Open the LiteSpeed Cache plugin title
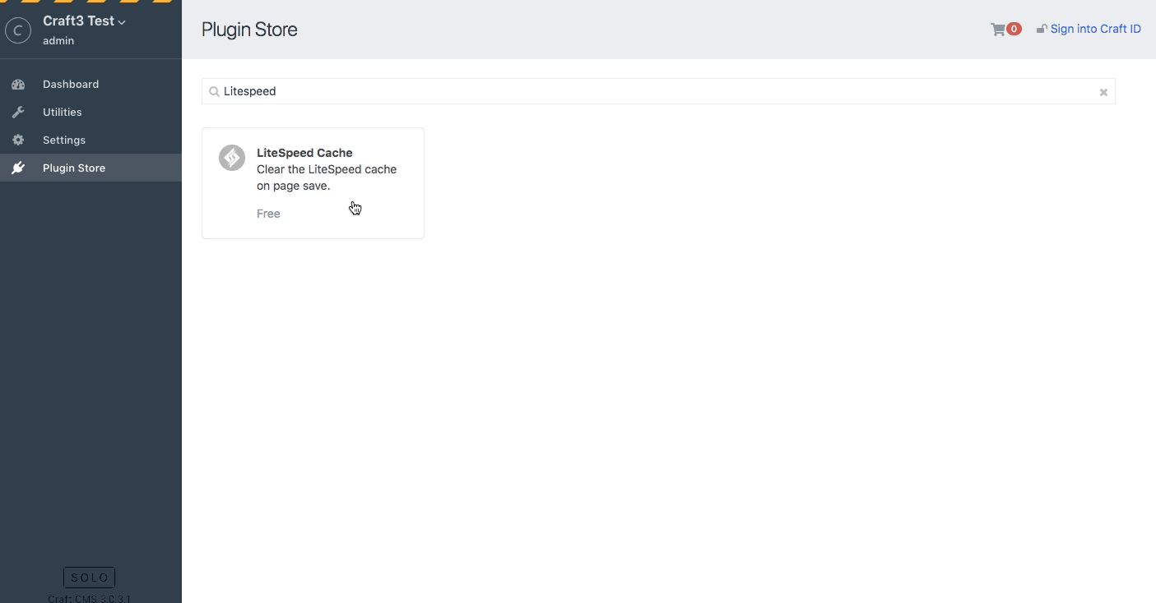 tap(304, 153)
